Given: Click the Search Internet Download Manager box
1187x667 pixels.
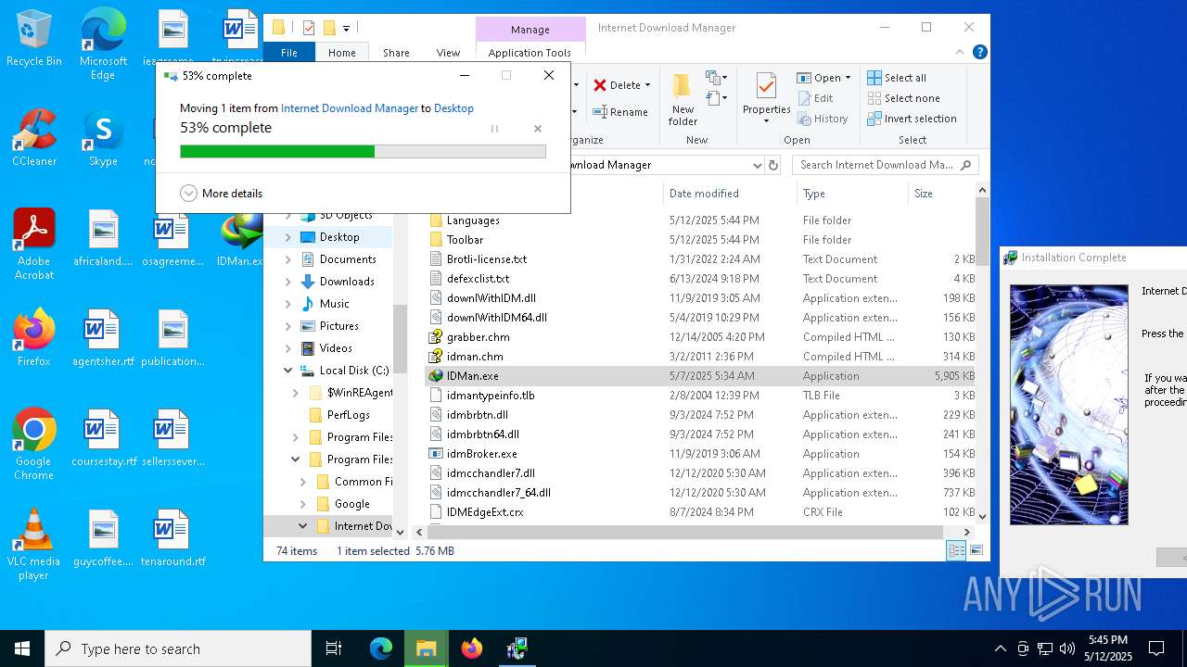Looking at the screenshot, I should pyautogui.click(x=886, y=165).
